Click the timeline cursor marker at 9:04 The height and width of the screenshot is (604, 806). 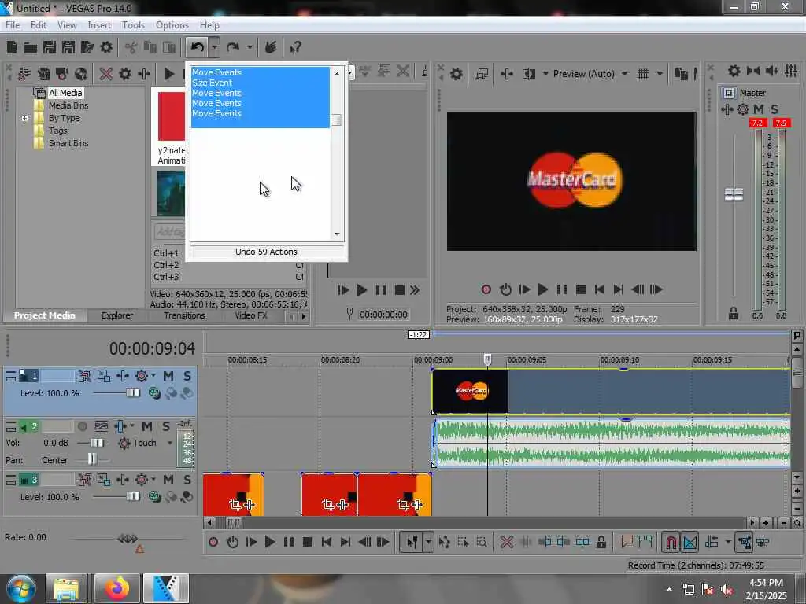coord(487,359)
